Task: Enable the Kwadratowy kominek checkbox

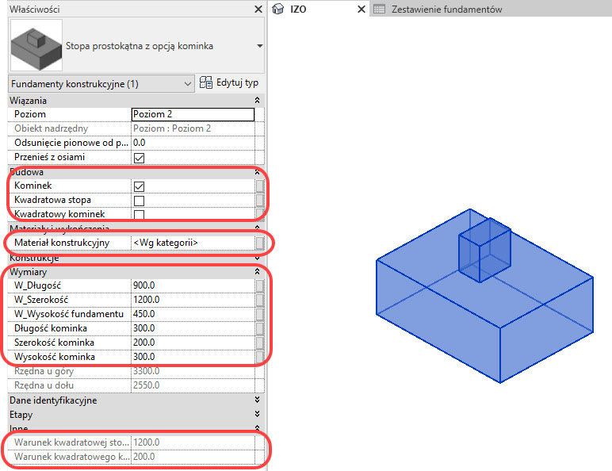Action: 139,215
